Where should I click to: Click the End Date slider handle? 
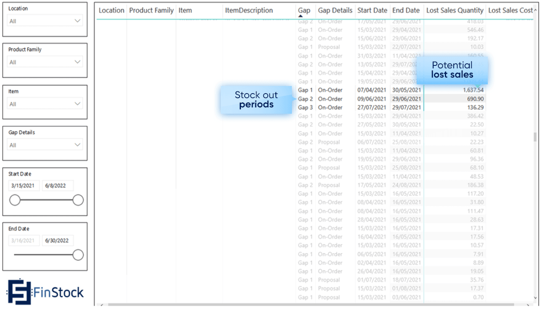click(78, 255)
